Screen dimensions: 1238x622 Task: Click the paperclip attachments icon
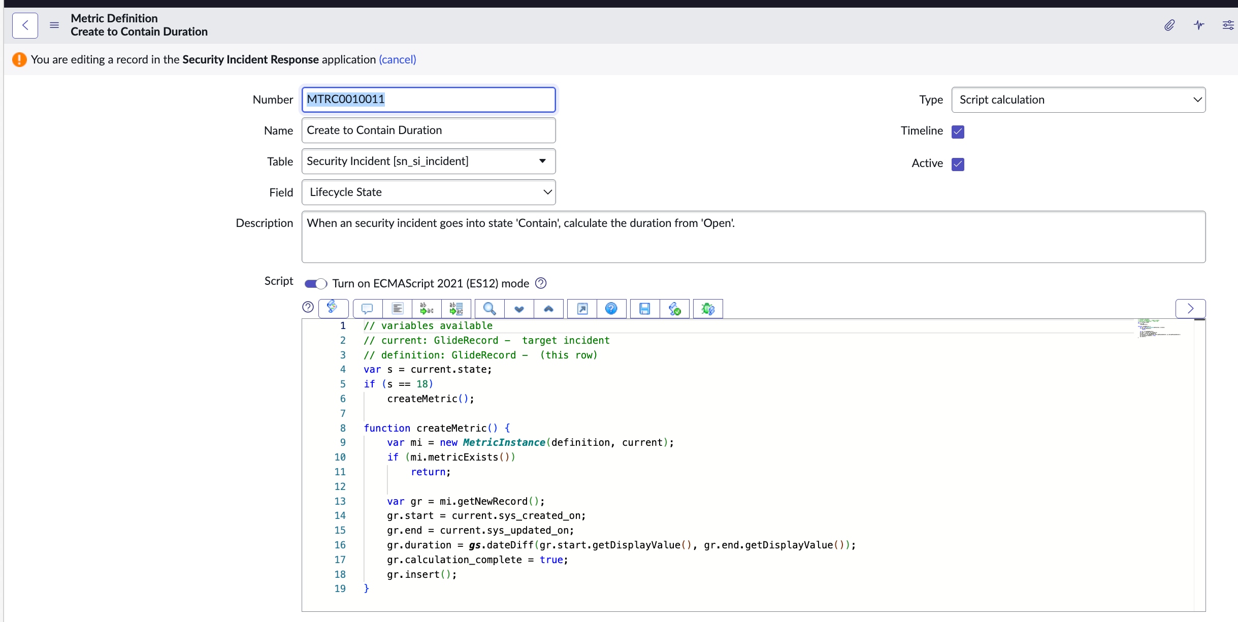(x=1169, y=25)
